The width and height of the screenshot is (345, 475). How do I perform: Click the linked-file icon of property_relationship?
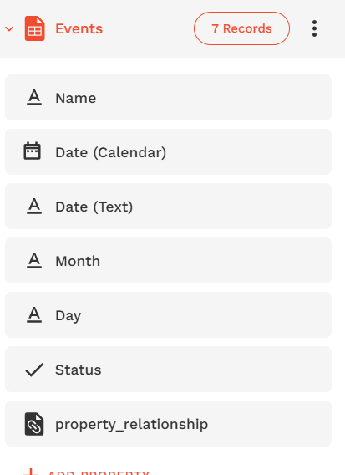(34, 424)
